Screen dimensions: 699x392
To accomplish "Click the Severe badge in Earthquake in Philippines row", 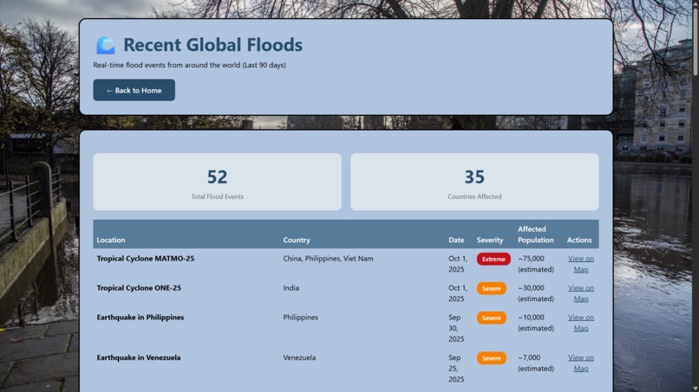I will (x=491, y=318).
